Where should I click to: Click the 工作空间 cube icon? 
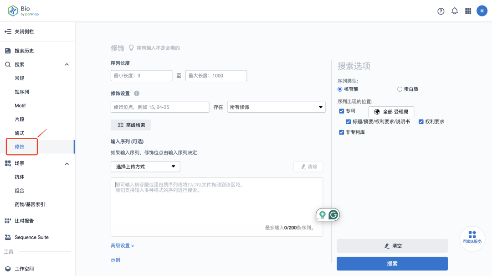[x=8, y=269]
